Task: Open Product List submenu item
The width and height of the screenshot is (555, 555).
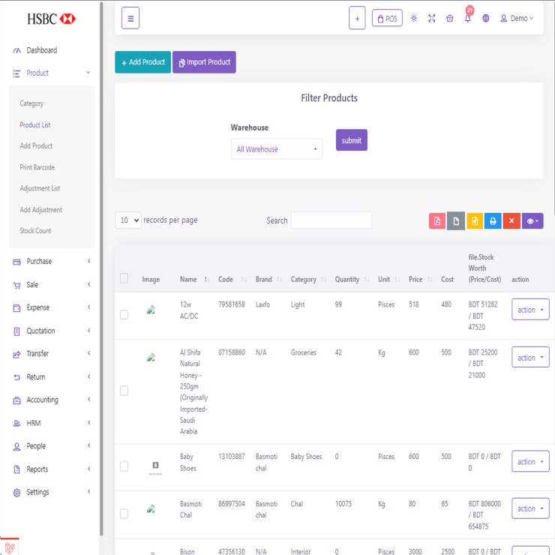Action: [x=35, y=124]
